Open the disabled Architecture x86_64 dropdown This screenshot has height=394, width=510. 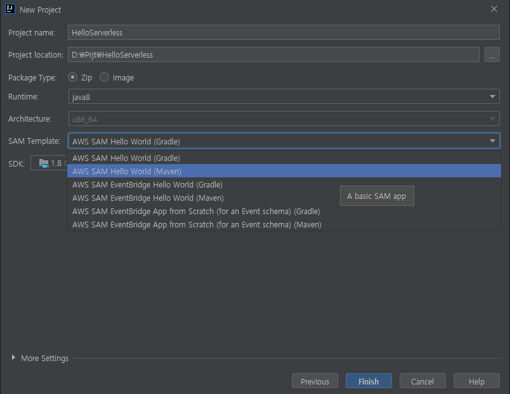tap(284, 119)
